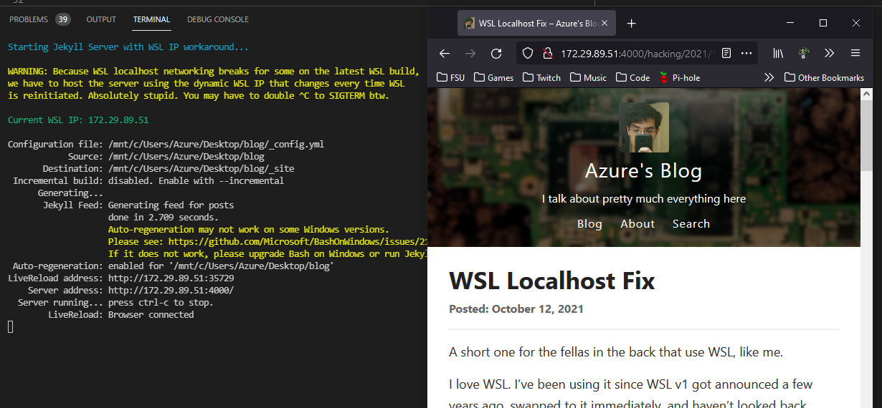The image size is (882, 408).
Task: Click the 'LiveReload: Browser connected' terminal line
Action: 120,315
